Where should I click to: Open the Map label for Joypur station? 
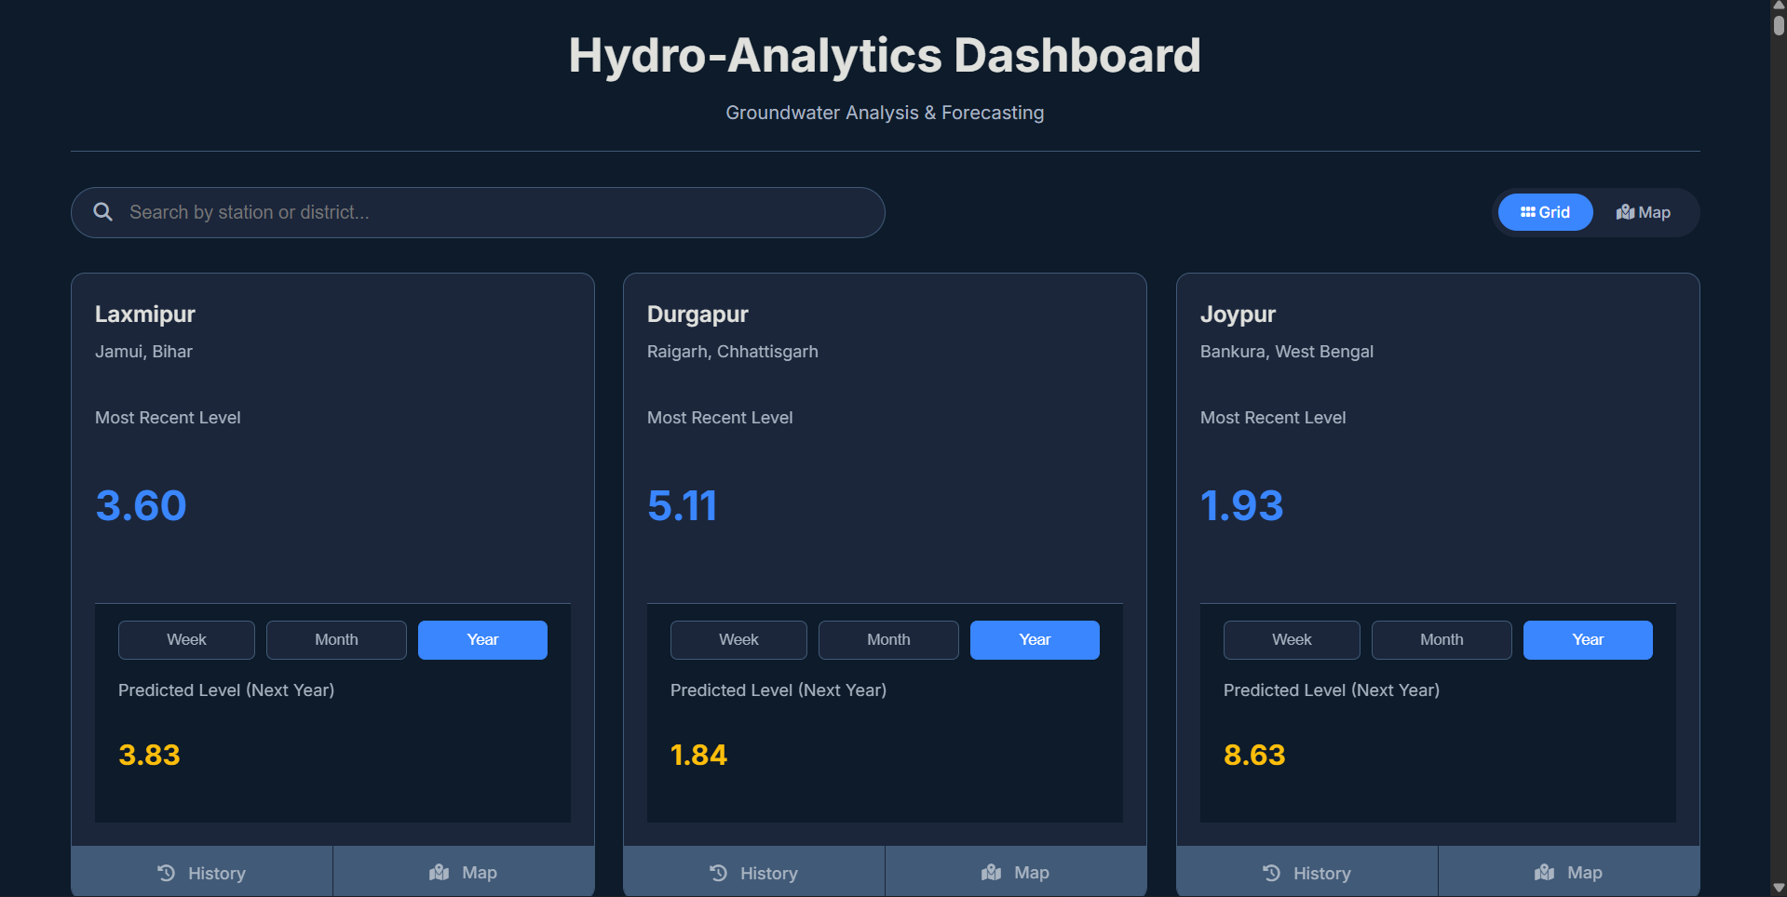coord(1585,873)
